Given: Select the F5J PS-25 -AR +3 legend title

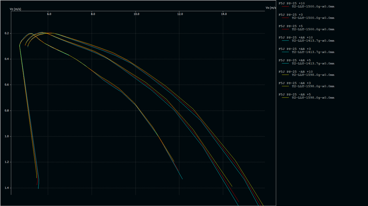Looking at the screenshot, I should tap(295, 83).
